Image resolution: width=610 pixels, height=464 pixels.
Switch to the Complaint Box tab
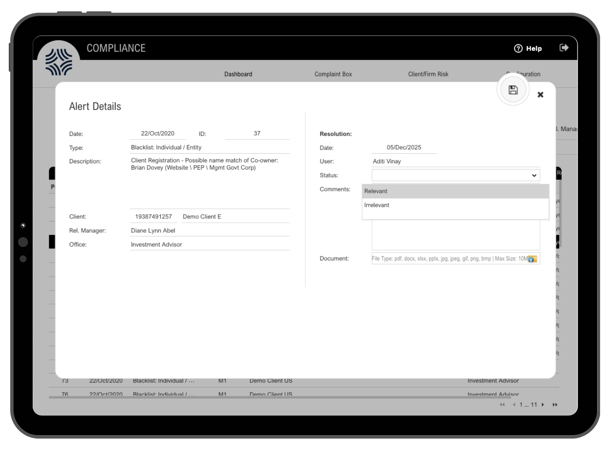point(333,74)
